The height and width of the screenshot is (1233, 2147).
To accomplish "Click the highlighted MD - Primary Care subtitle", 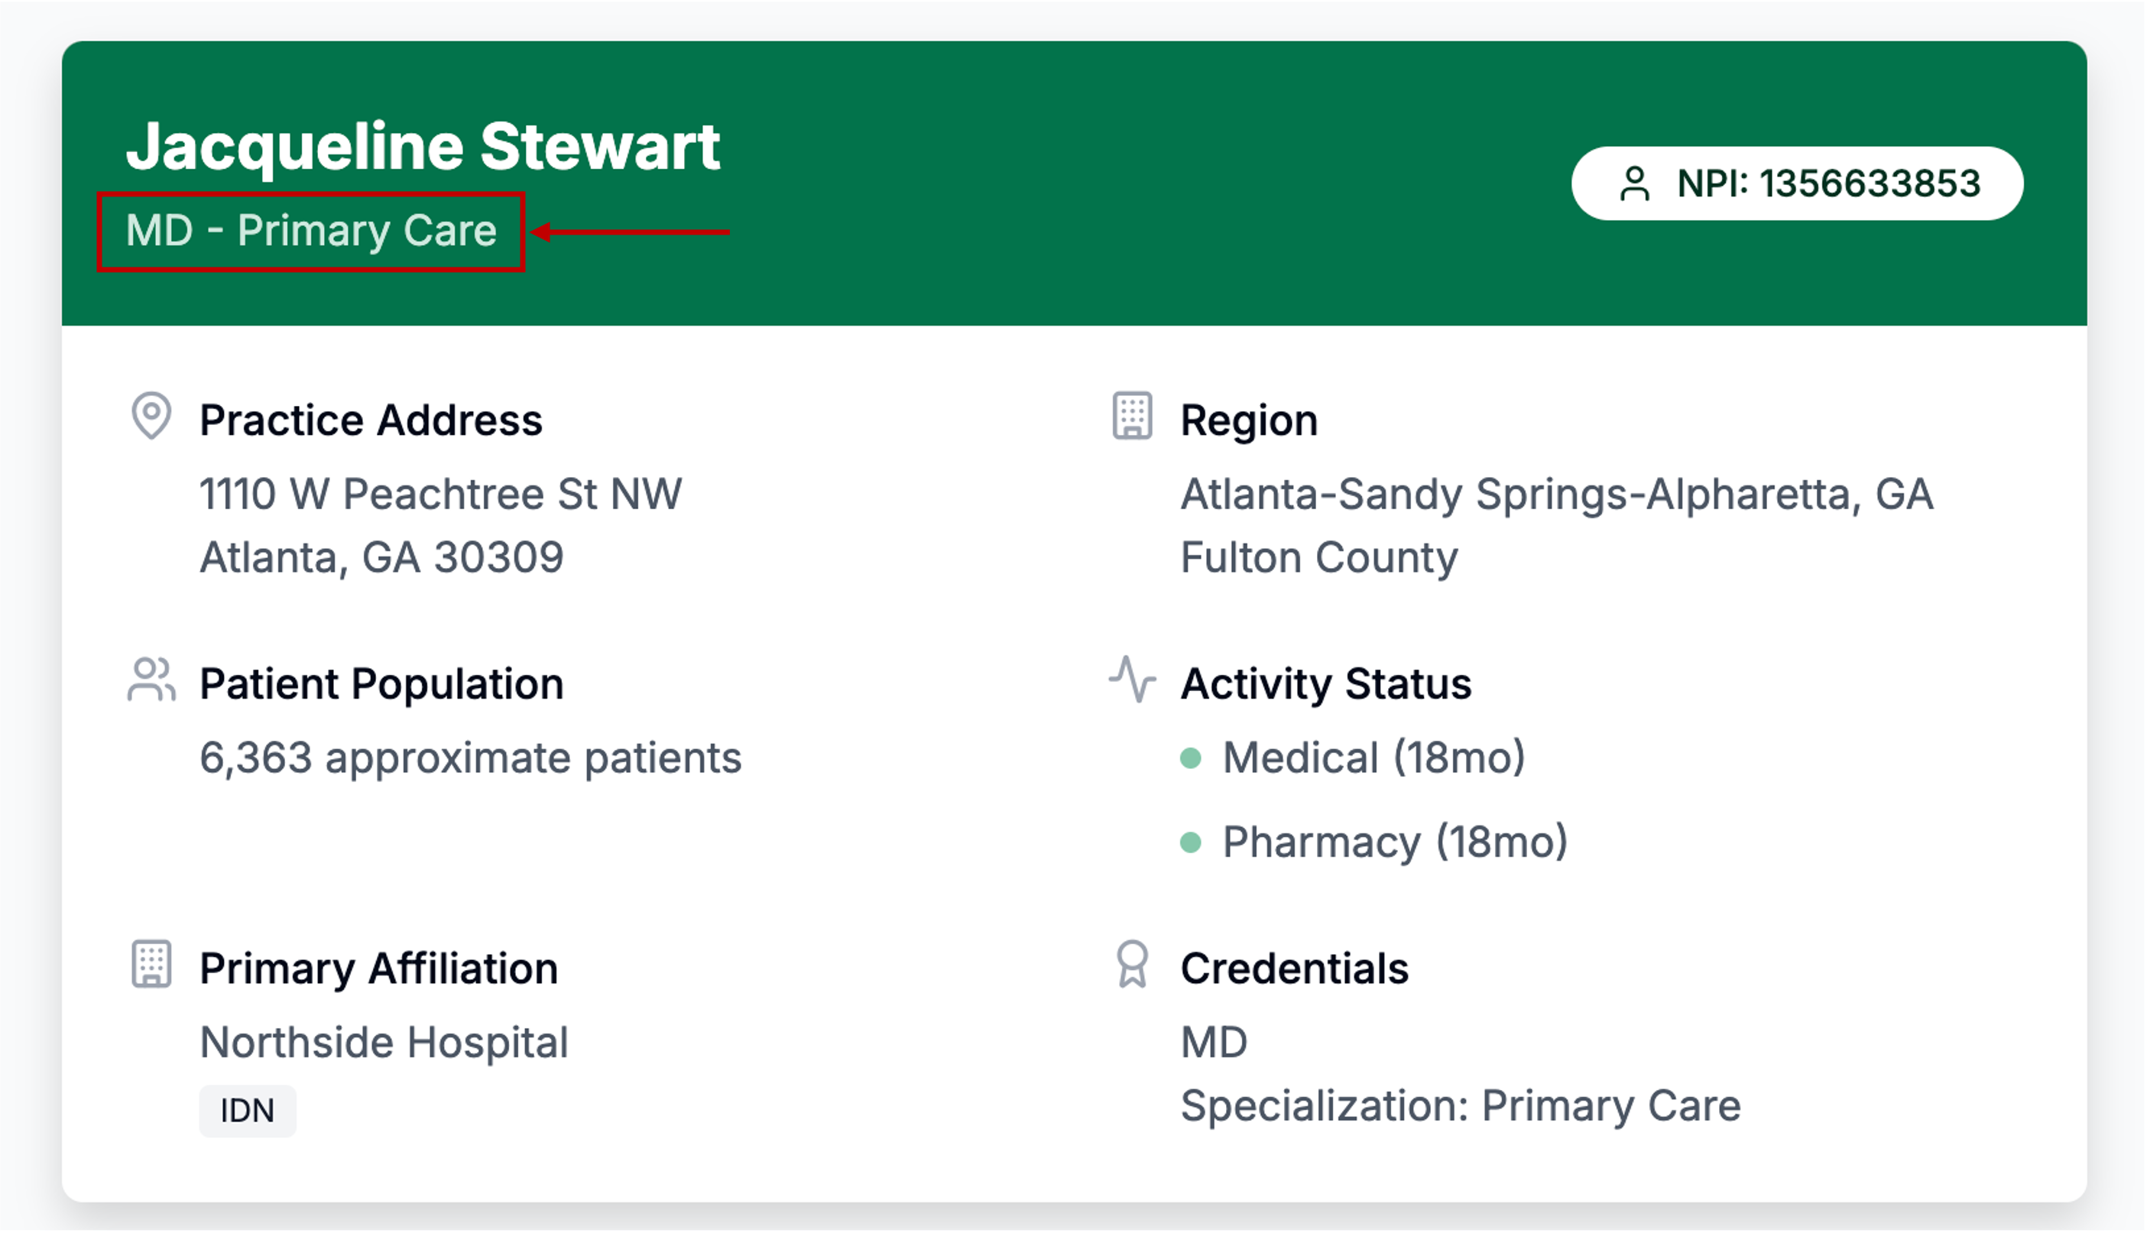I will click(311, 231).
